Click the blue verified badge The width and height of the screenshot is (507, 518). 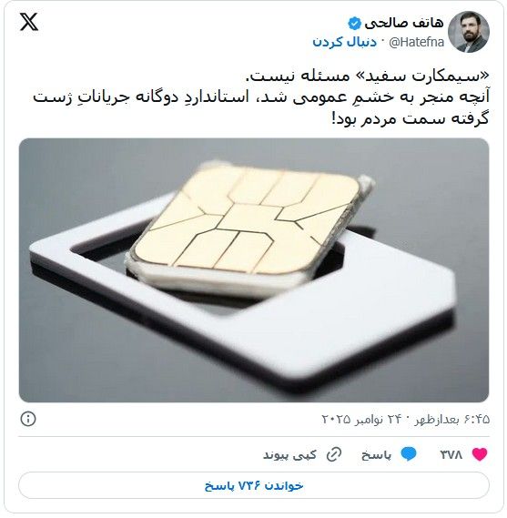tap(354, 24)
